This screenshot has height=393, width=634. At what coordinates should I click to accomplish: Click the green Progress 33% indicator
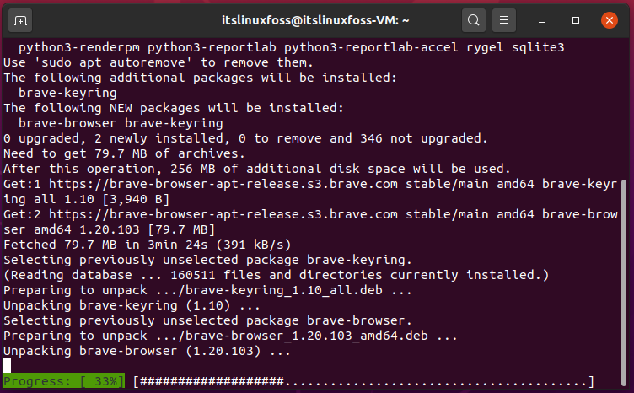pos(64,381)
